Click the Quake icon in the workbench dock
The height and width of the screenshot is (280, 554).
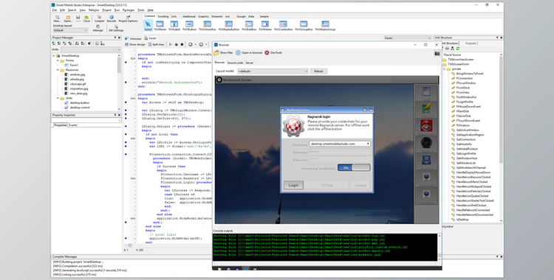pyautogui.click(x=426, y=142)
